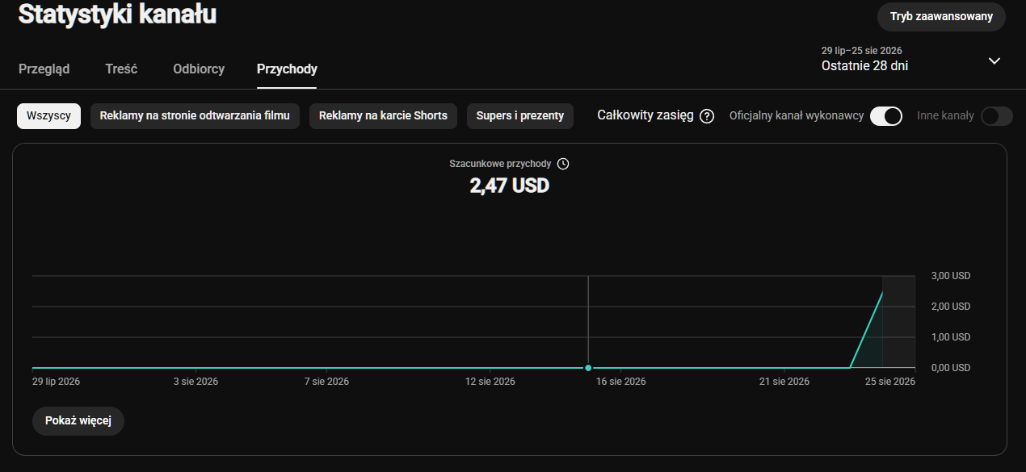Screen dimensions: 1026x472
Task: Choose the Reklamy na karcie Shorts chip
Action: 383,115
